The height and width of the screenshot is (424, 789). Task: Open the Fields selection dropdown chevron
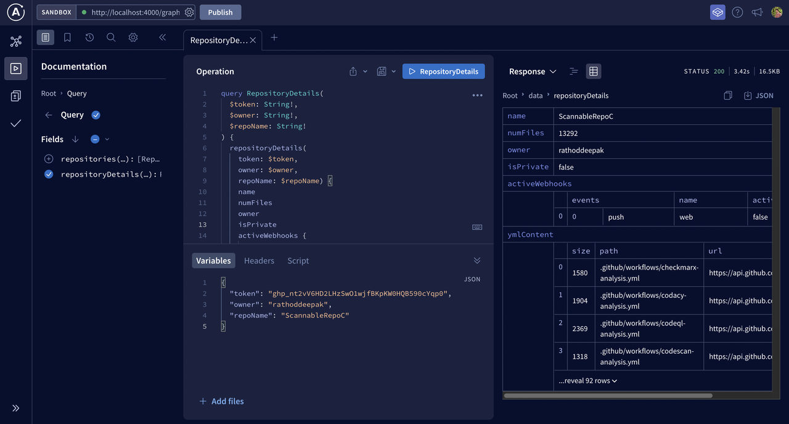(x=107, y=139)
